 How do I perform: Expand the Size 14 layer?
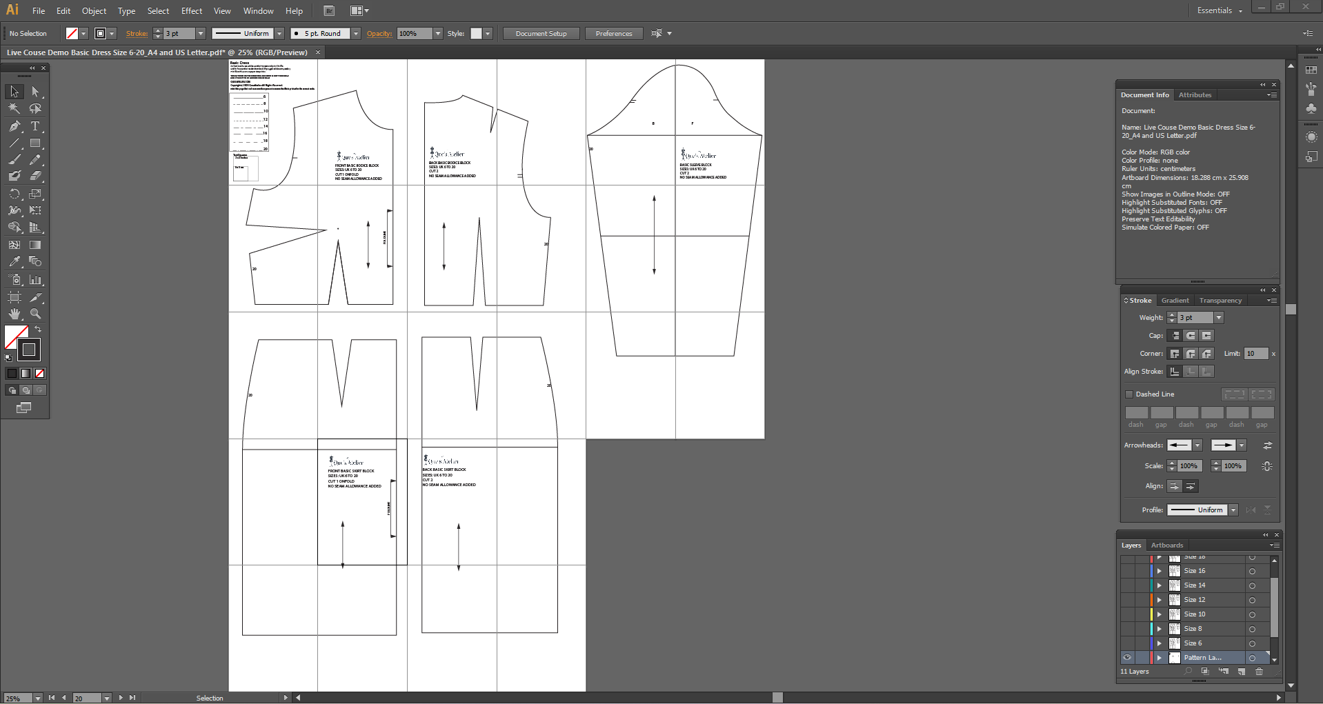pos(1160,585)
